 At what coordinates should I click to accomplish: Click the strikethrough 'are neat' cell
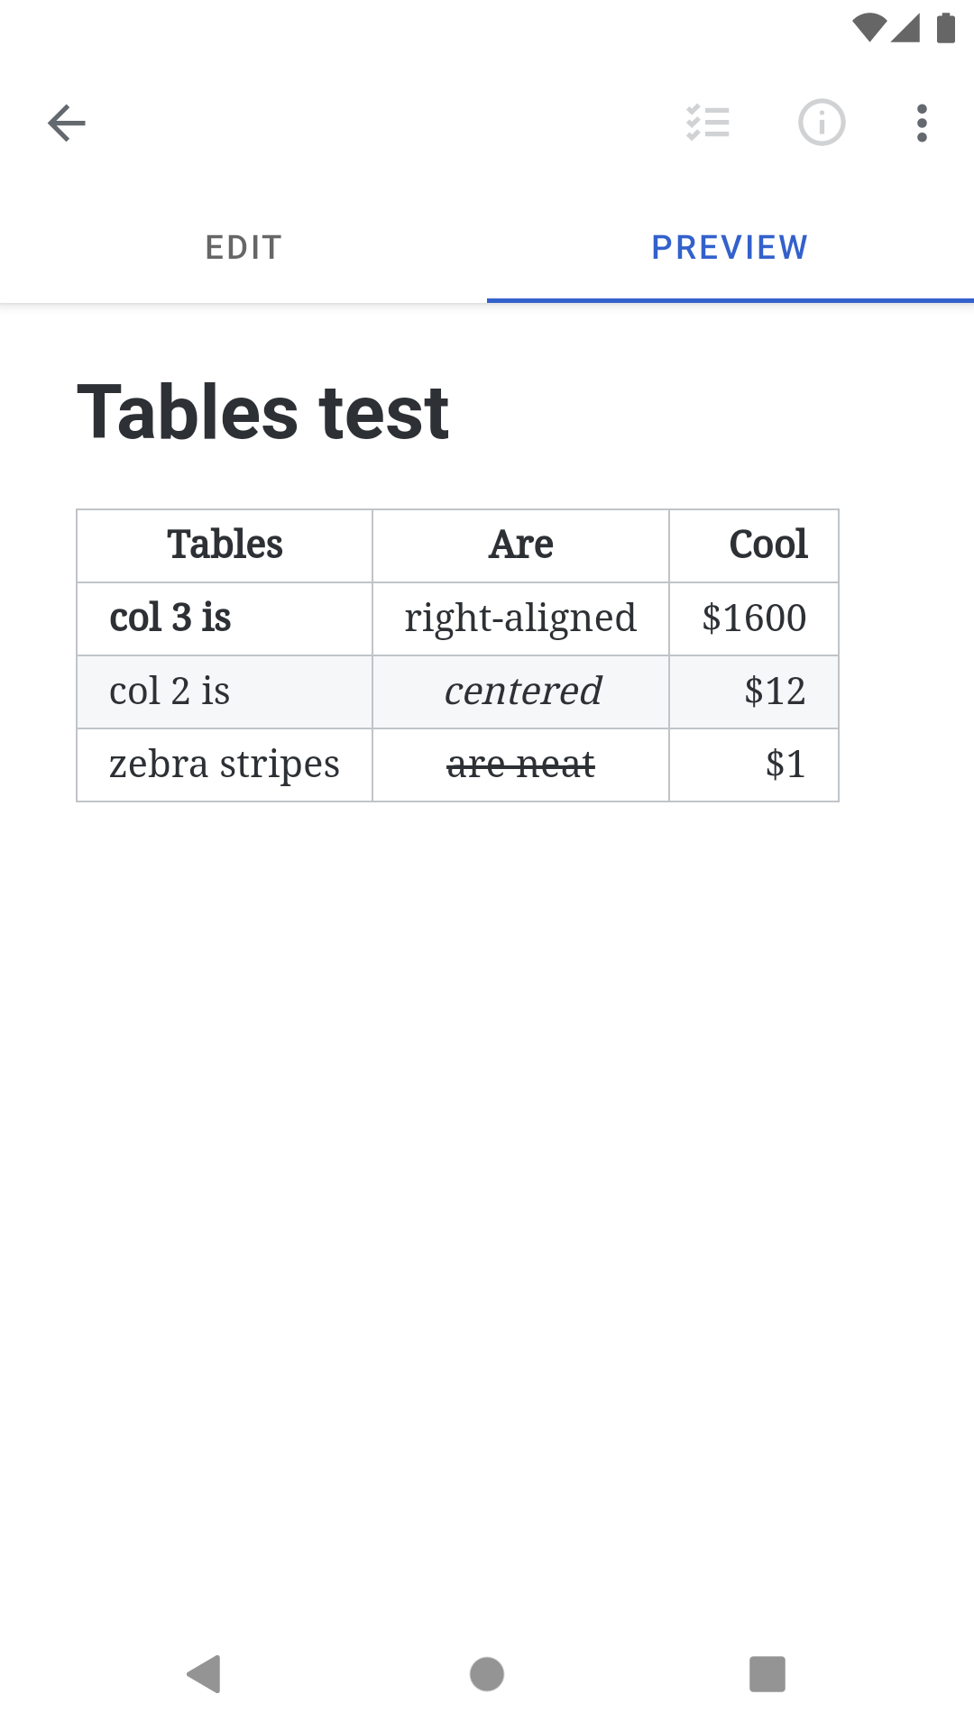coord(520,764)
